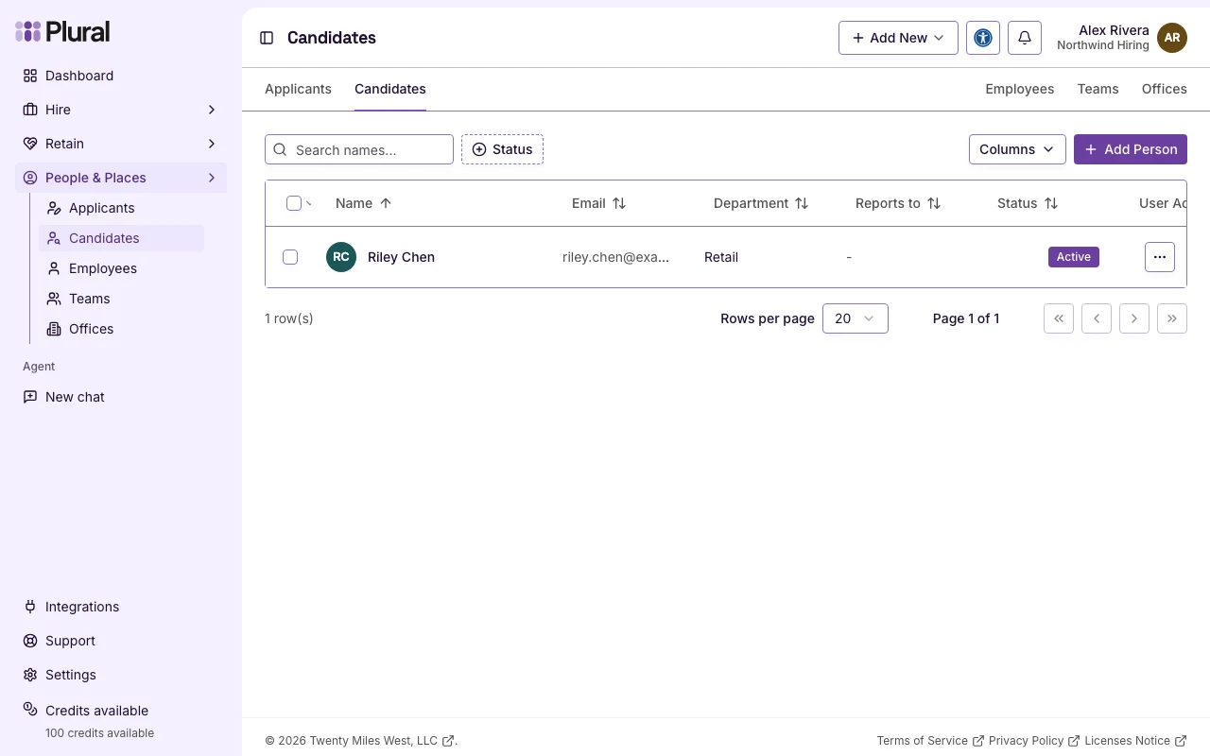The image size is (1210, 756).
Task: Click the Search names field
Action: [359, 149]
